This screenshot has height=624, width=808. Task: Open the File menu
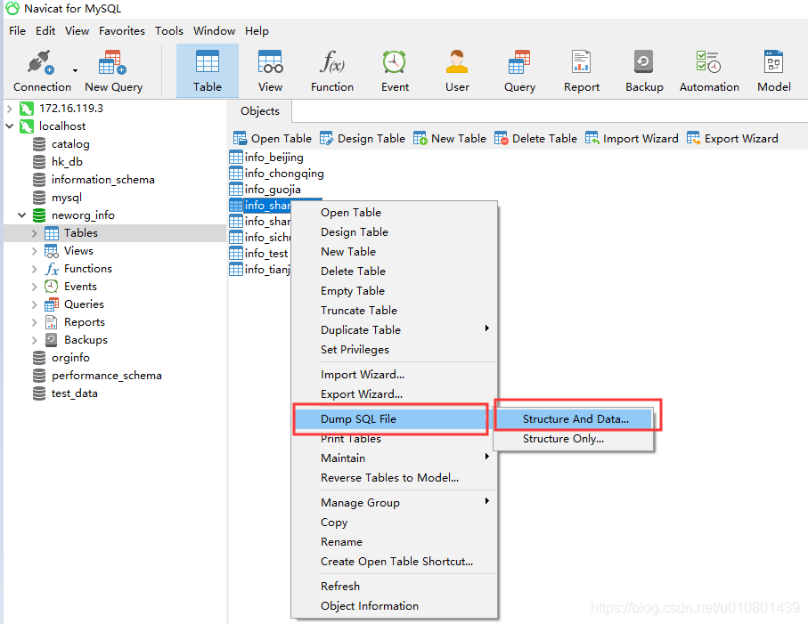pos(17,31)
